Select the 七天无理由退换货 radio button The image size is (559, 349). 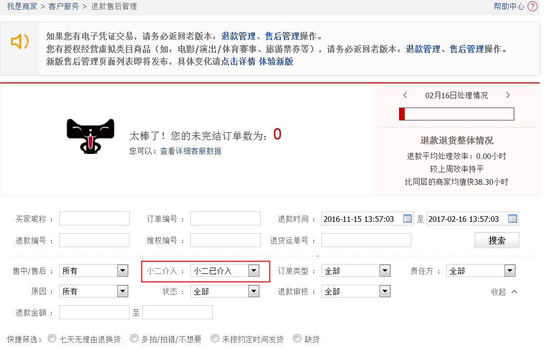coord(51,338)
